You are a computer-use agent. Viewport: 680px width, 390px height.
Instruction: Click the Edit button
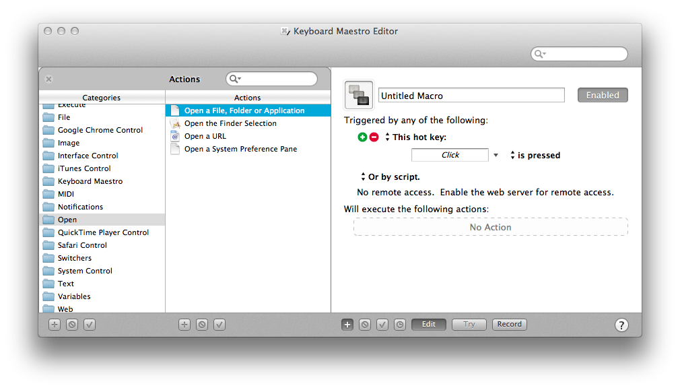point(428,324)
